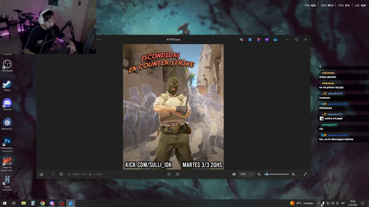369x207 pixels.
Task: Minimize the Photos window
Action: (287, 40)
